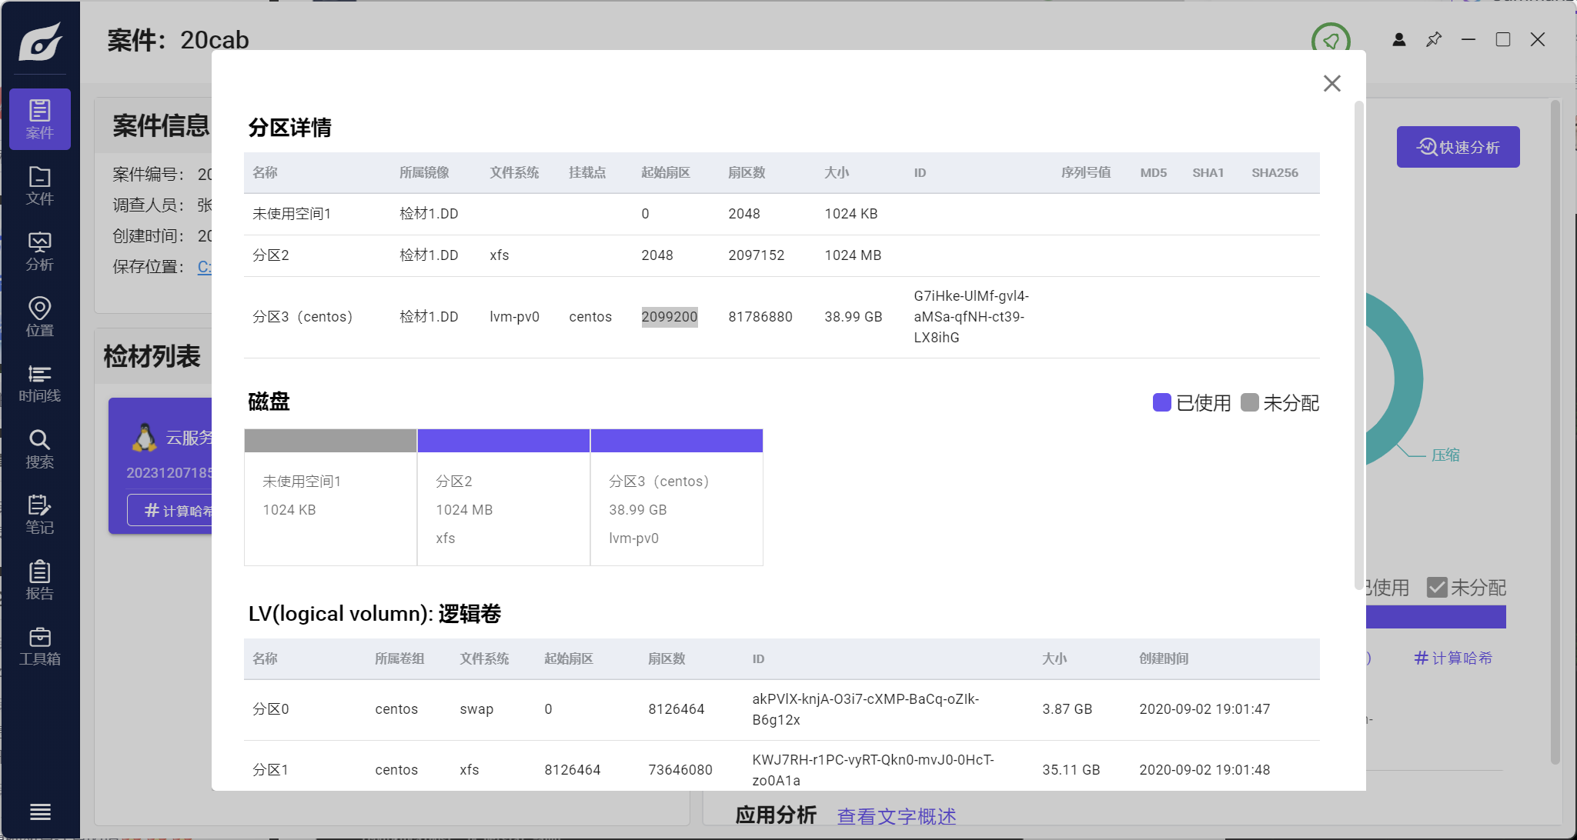
Task: Click the 压缩 chart label
Action: [x=1445, y=455]
